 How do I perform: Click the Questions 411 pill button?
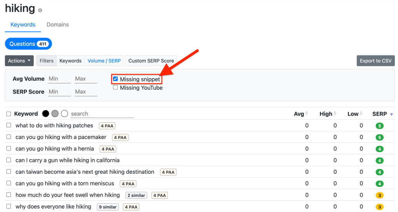28,44
